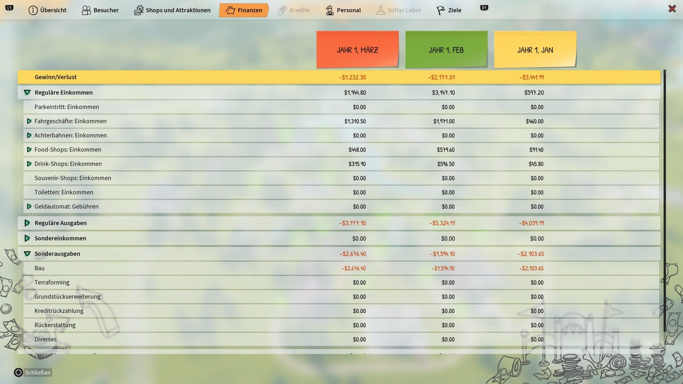Expand Food-Shops: Einkommen breakdown
Image resolution: width=683 pixels, height=384 pixels.
pyautogui.click(x=29, y=150)
